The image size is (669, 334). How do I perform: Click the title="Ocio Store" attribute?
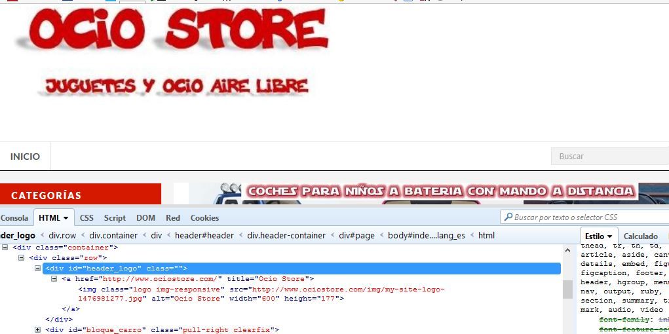[x=268, y=279]
